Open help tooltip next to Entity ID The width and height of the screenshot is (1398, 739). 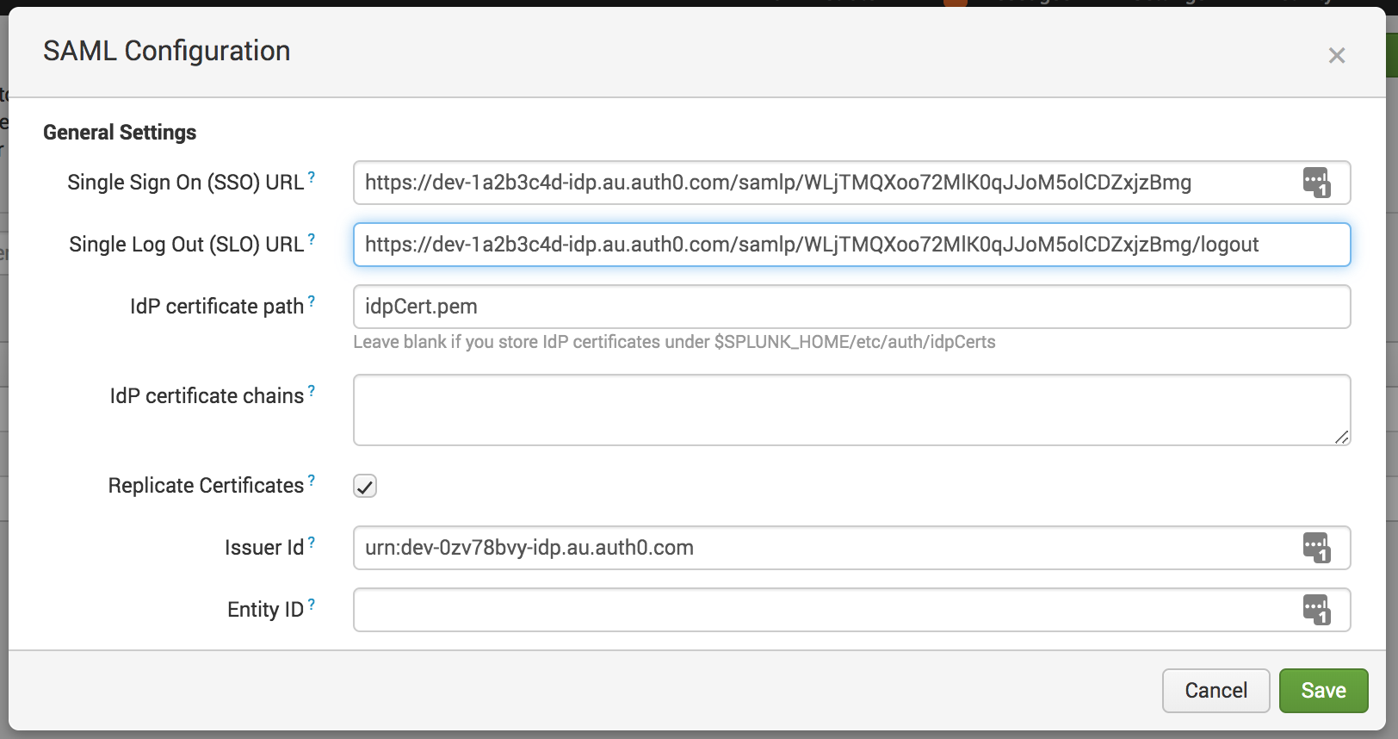coord(312,605)
